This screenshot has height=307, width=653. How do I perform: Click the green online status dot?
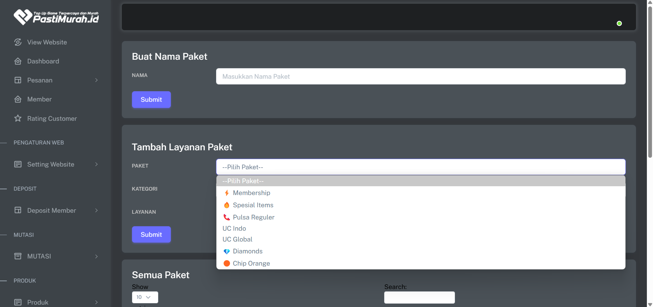pyautogui.click(x=619, y=23)
